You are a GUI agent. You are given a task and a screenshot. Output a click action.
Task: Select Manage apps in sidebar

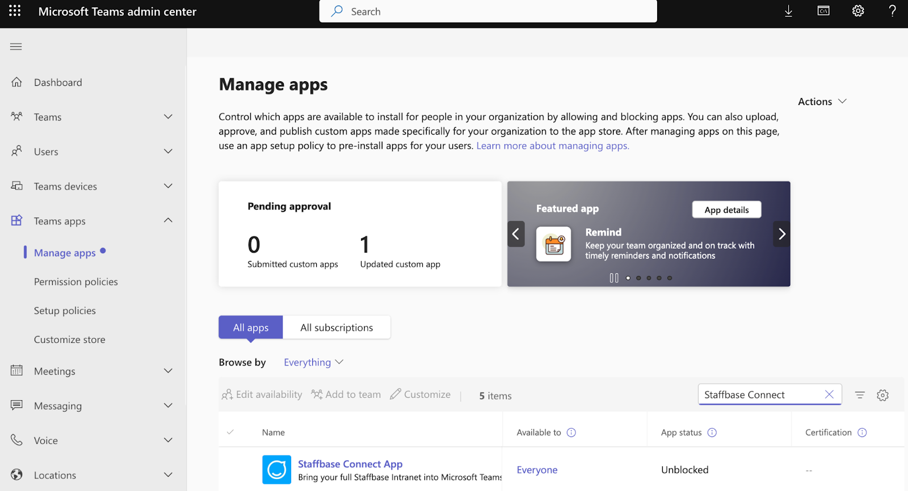click(x=65, y=253)
